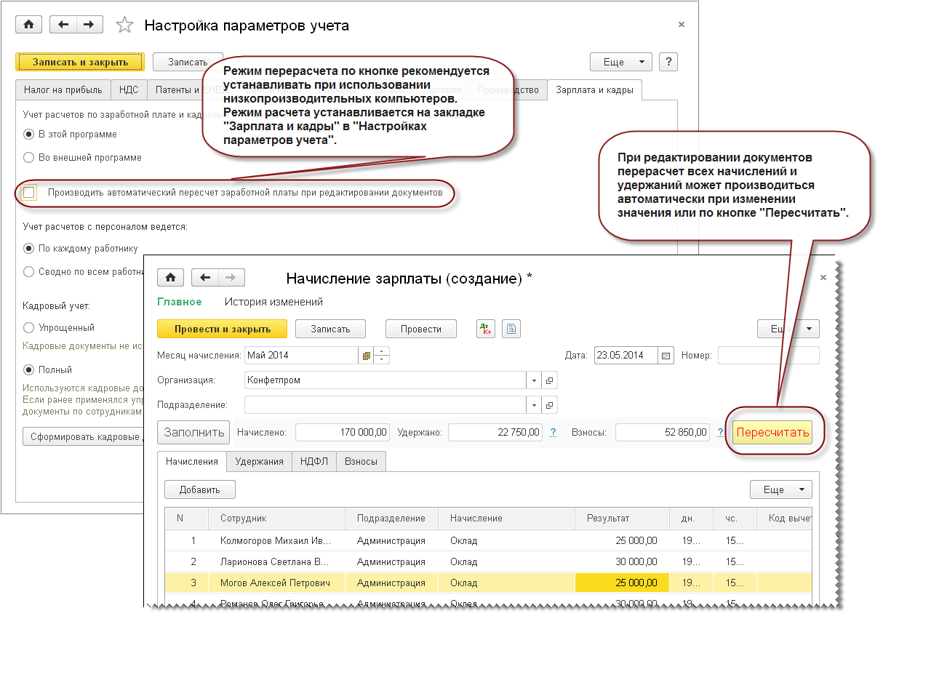Viewport: 939px width, 696px height.
Task: Open the Еще menu above accruals table
Action: [x=780, y=489]
